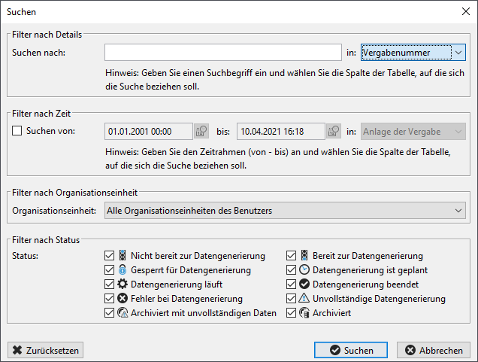Screen dimensions: 478x362
Task: Uncheck Datengenerierung beendet checkbox
Action: click(x=291, y=284)
